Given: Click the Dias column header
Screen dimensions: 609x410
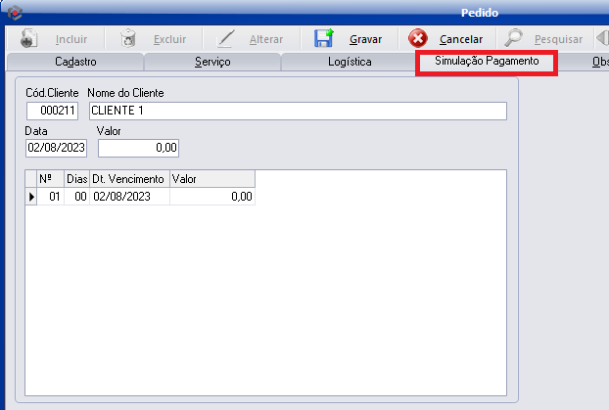Looking at the screenshot, I should coord(77,179).
